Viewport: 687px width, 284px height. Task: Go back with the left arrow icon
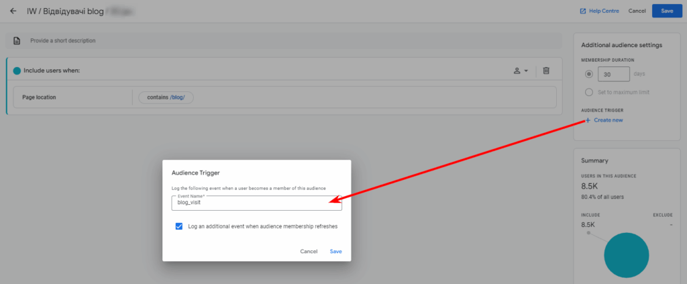[13, 11]
